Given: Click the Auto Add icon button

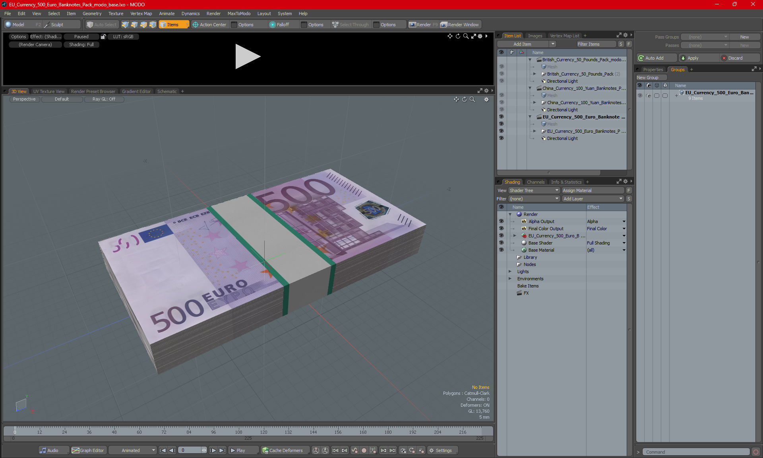Looking at the screenshot, I should pos(656,58).
